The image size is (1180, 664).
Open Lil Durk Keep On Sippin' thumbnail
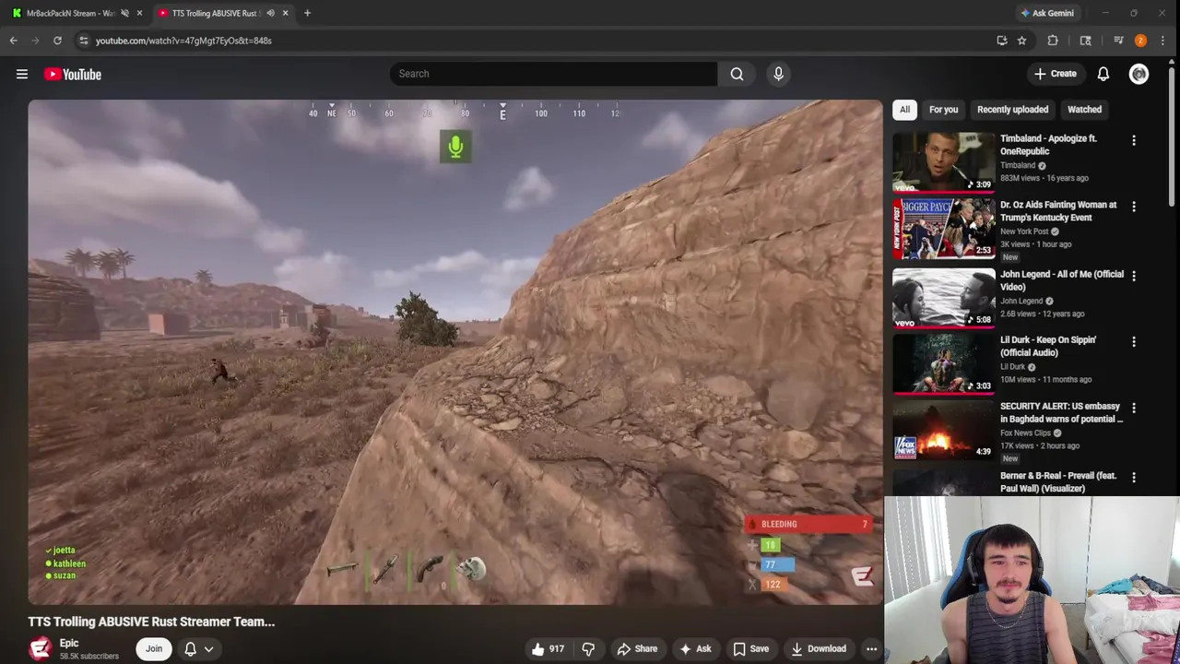pyautogui.click(x=944, y=363)
